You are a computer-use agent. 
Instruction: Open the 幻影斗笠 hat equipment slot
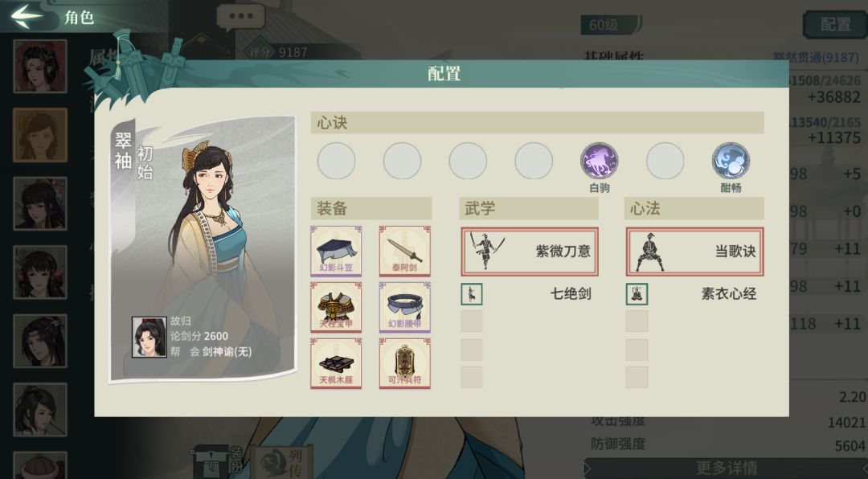(x=336, y=251)
